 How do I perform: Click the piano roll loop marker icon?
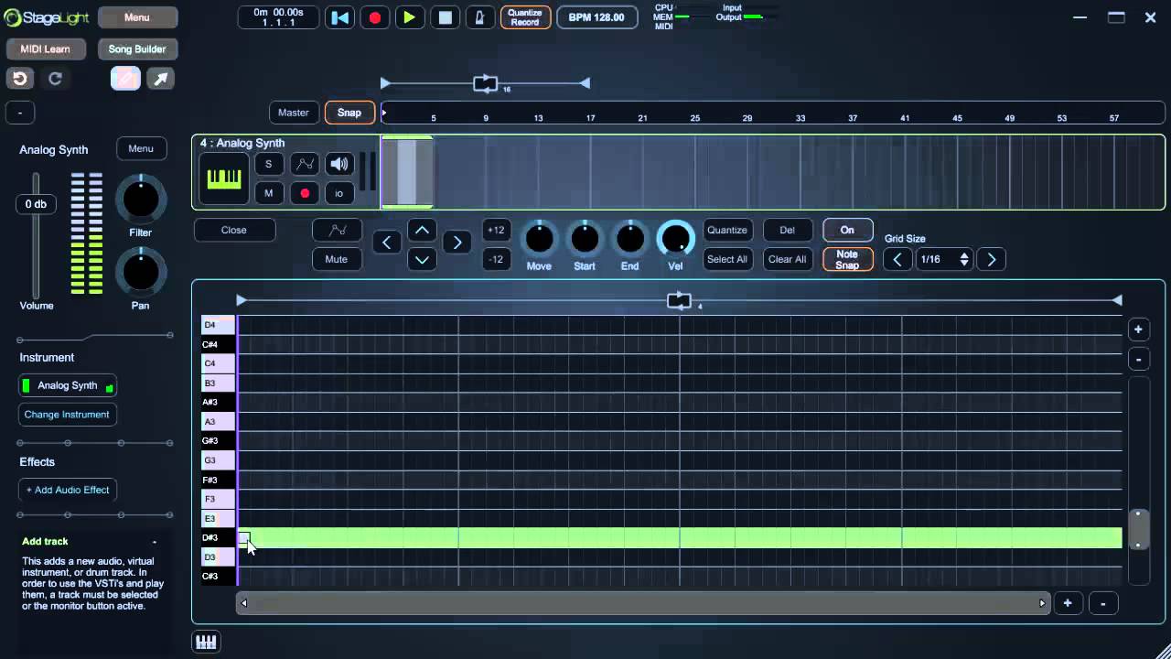pos(679,301)
